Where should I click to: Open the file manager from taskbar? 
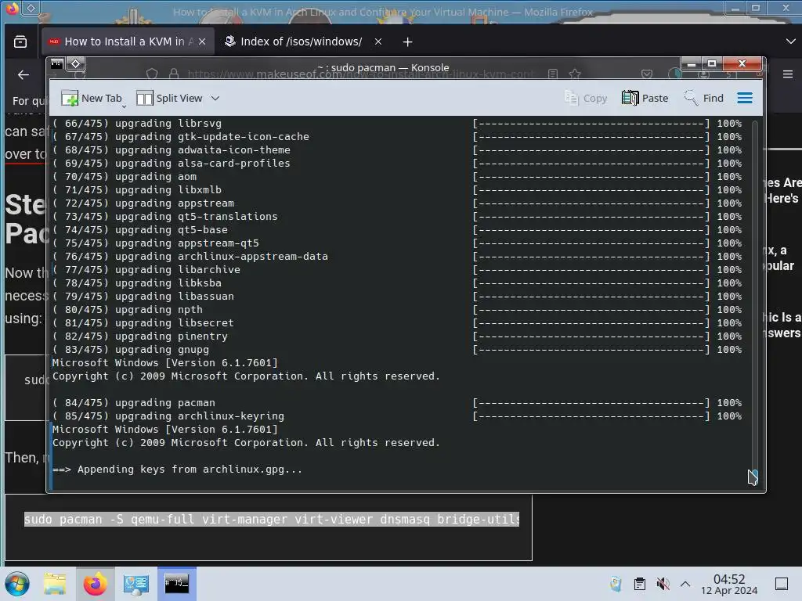point(55,584)
